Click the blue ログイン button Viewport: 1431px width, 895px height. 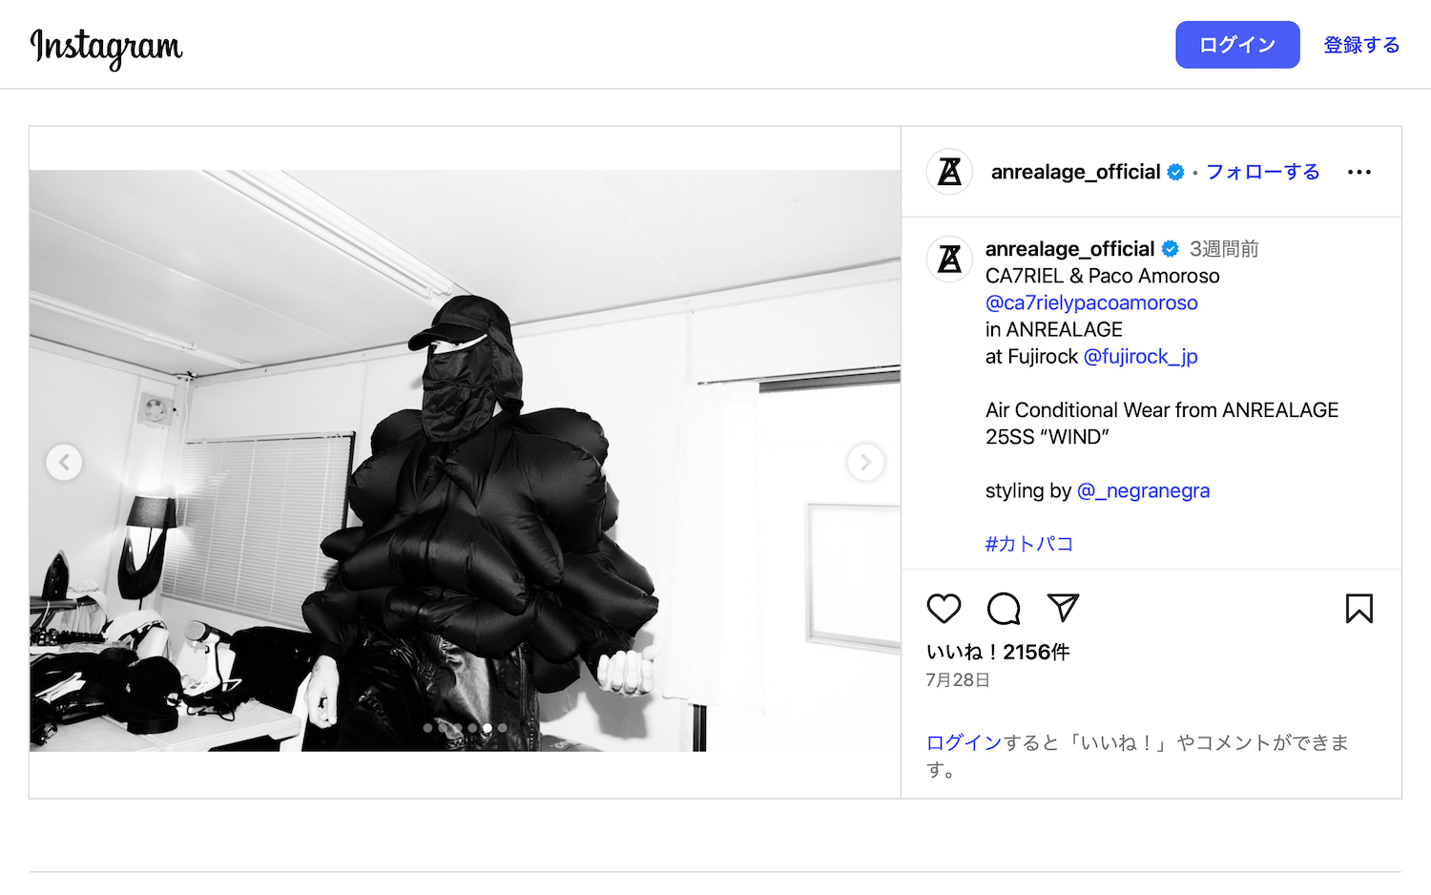point(1237,45)
